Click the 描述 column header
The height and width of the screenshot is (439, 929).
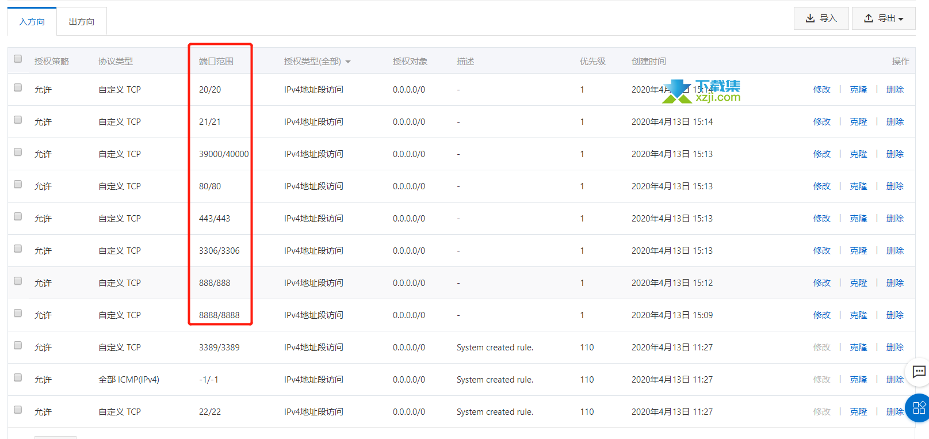(x=465, y=62)
